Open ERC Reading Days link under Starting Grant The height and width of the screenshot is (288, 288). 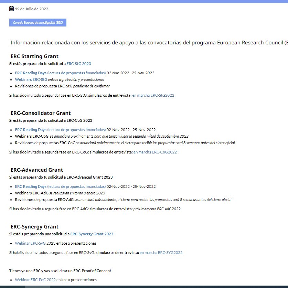pos(60,73)
